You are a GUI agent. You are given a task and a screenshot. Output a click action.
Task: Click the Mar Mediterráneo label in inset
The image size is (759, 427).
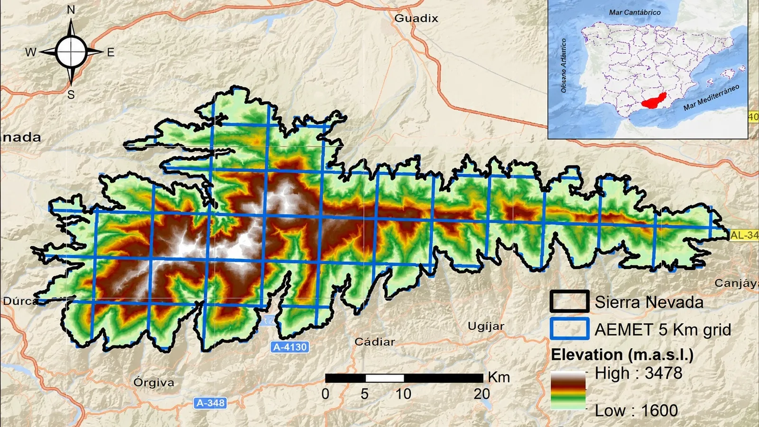(711, 98)
